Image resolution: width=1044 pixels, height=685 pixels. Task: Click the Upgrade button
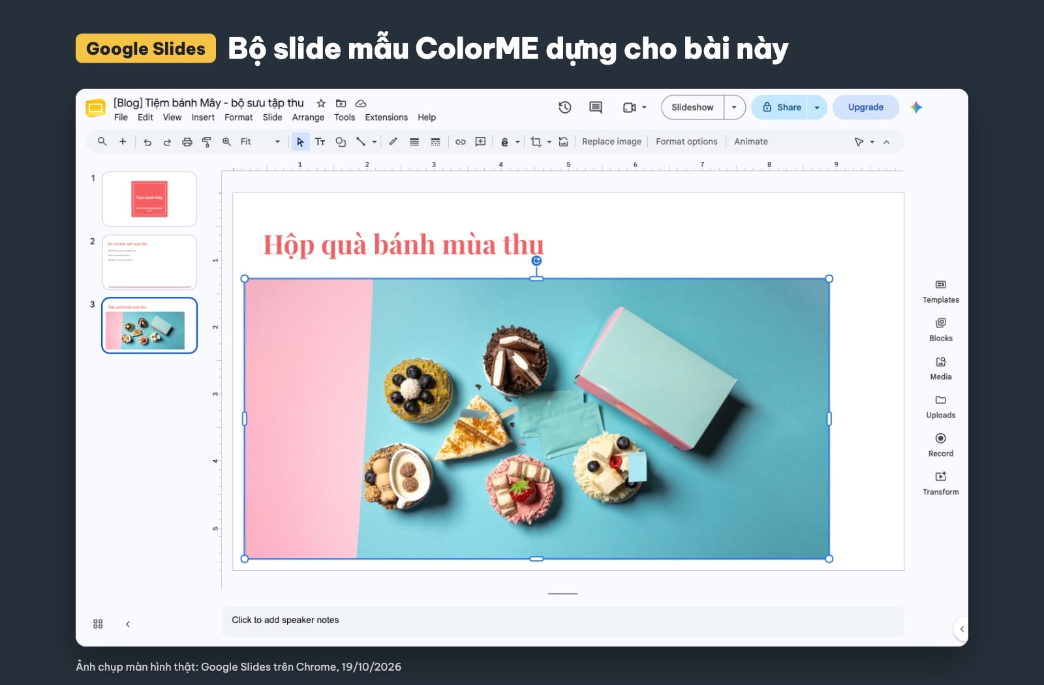click(x=866, y=107)
